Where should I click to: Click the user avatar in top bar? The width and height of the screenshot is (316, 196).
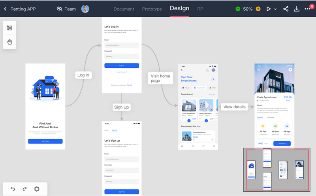(85, 9)
